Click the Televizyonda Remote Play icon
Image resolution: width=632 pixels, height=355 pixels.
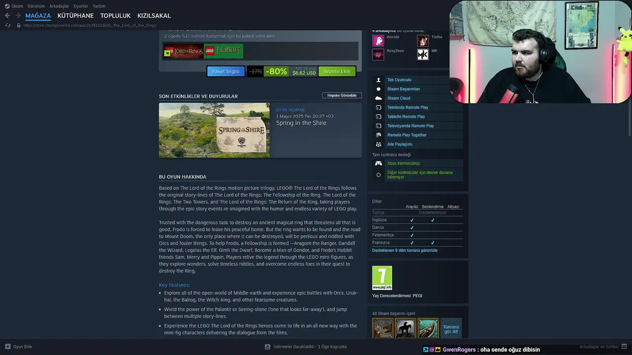[379, 126]
